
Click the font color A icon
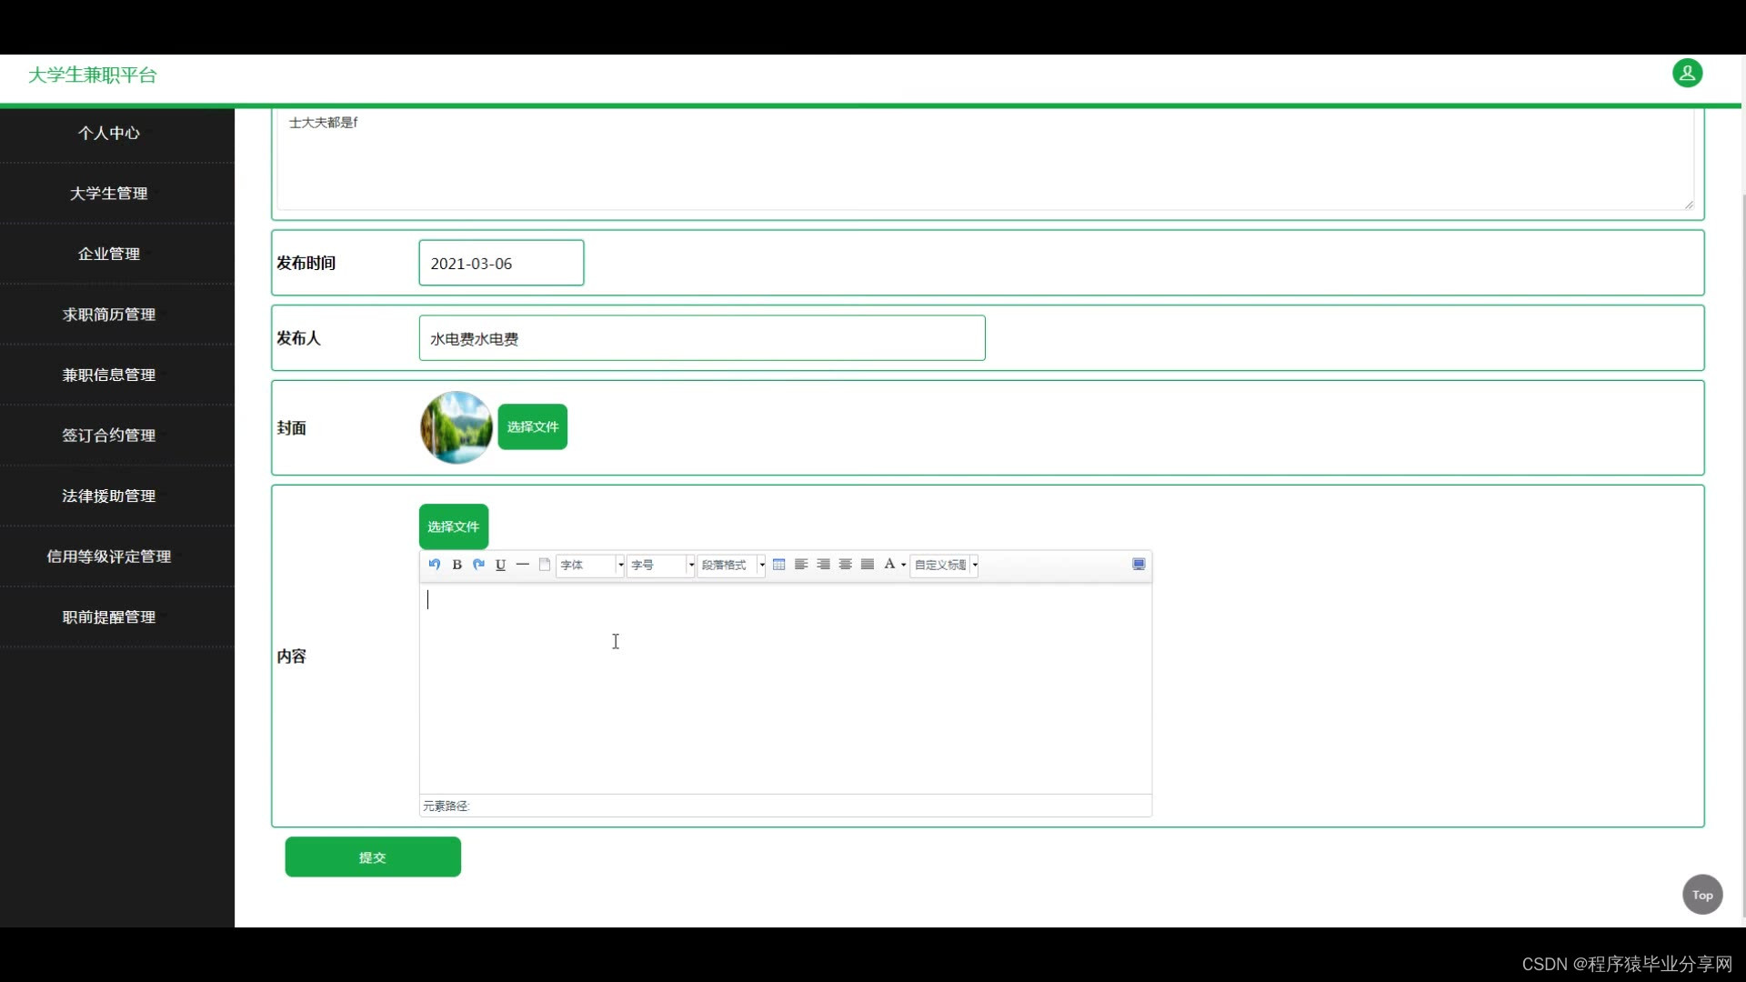(889, 565)
